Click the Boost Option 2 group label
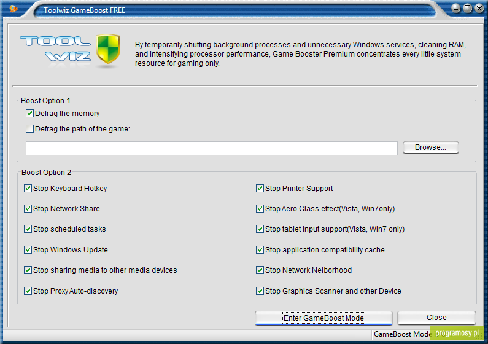 tap(46, 173)
